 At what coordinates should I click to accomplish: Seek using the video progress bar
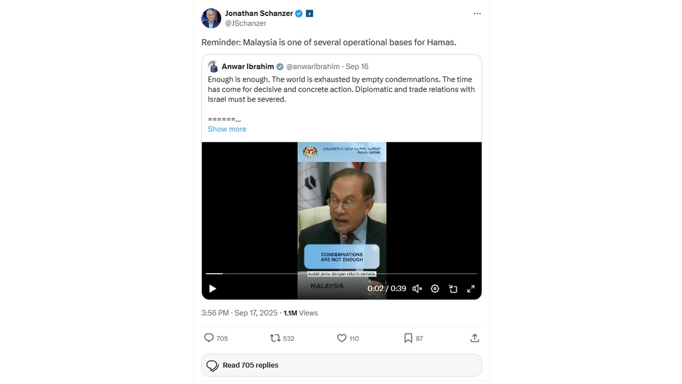pos(342,274)
